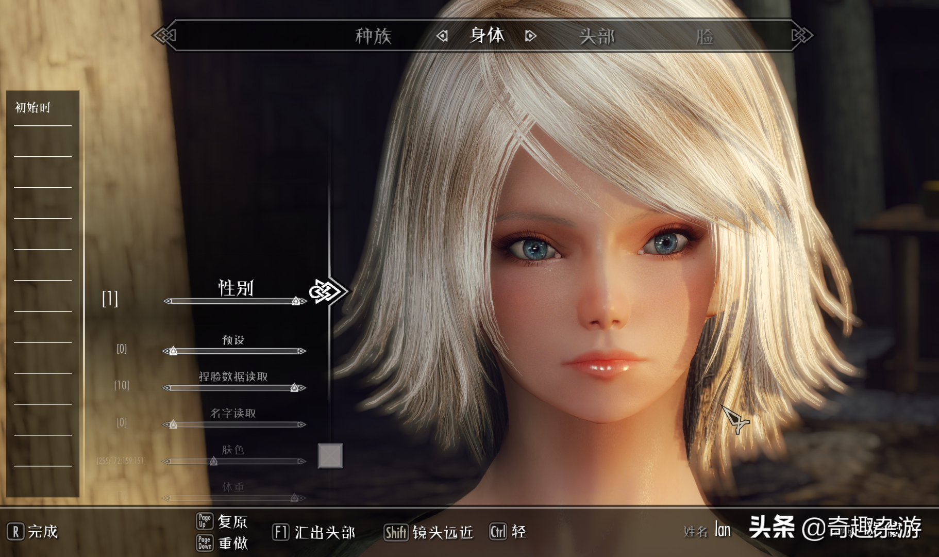
Task: Select the 身体 tab
Action: coord(487,35)
